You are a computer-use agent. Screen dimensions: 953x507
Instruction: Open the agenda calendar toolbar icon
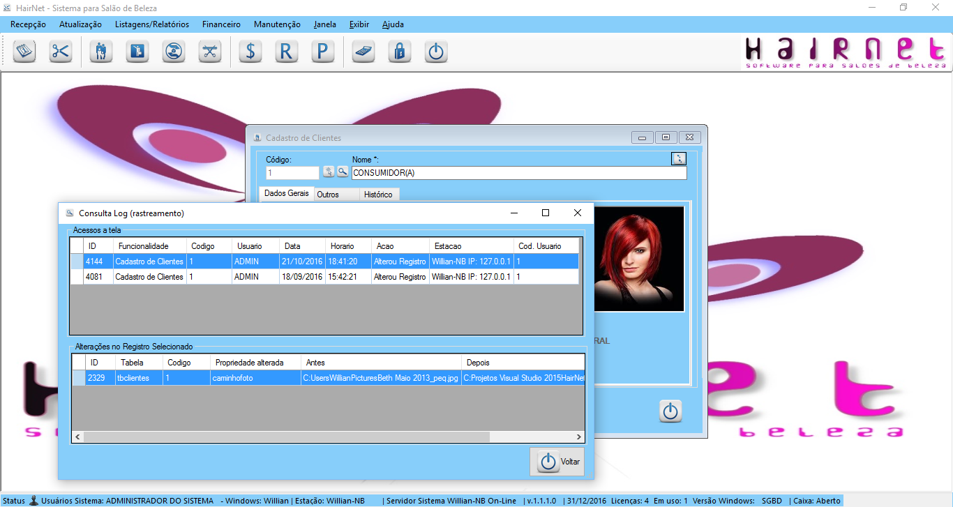(x=24, y=52)
